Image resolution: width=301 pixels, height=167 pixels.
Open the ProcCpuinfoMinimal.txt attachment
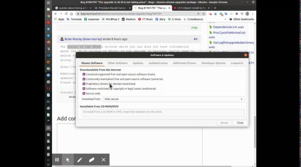click(x=229, y=33)
